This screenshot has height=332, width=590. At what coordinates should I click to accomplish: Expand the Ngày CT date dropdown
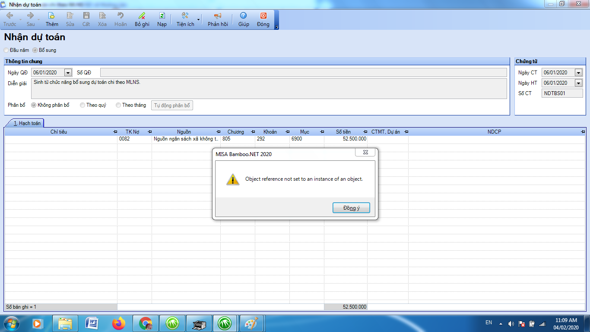pos(578,73)
